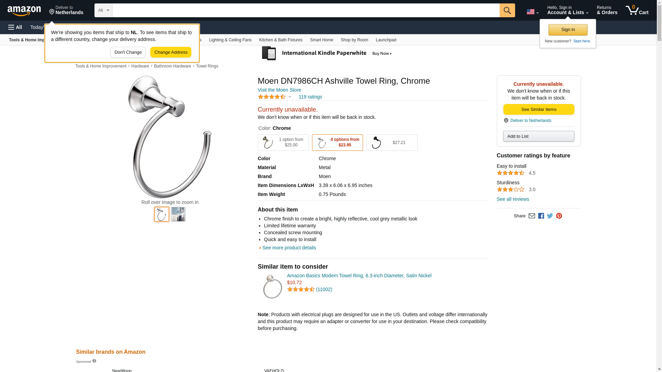Click the search magnifier button

coord(507,10)
